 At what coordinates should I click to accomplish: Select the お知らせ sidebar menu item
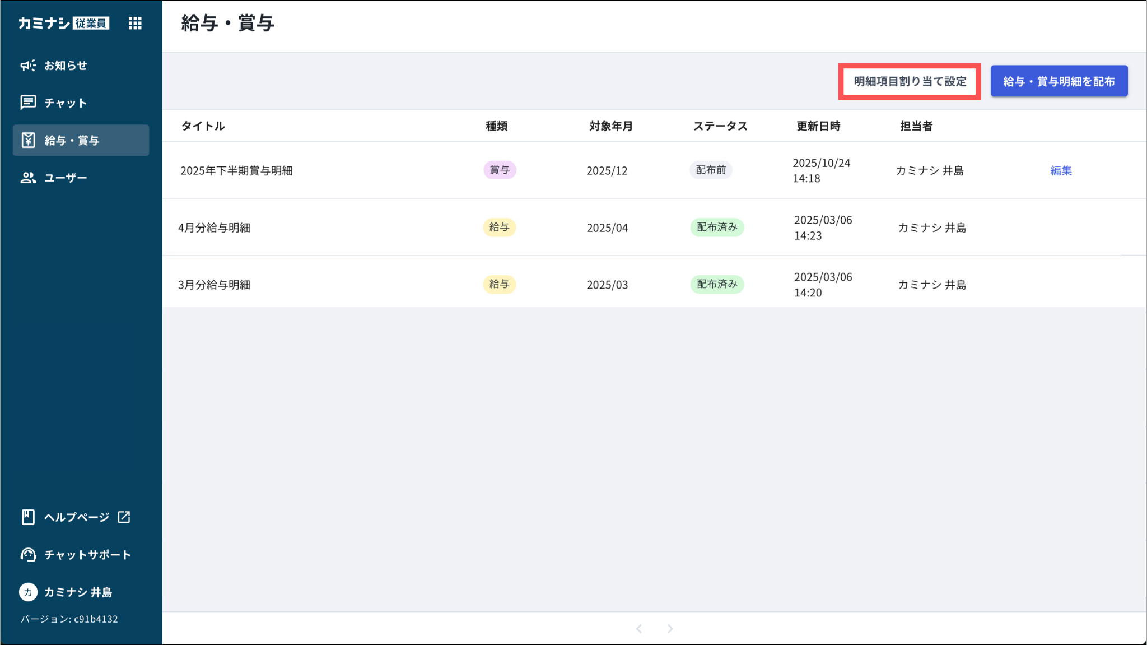tap(66, 66)
